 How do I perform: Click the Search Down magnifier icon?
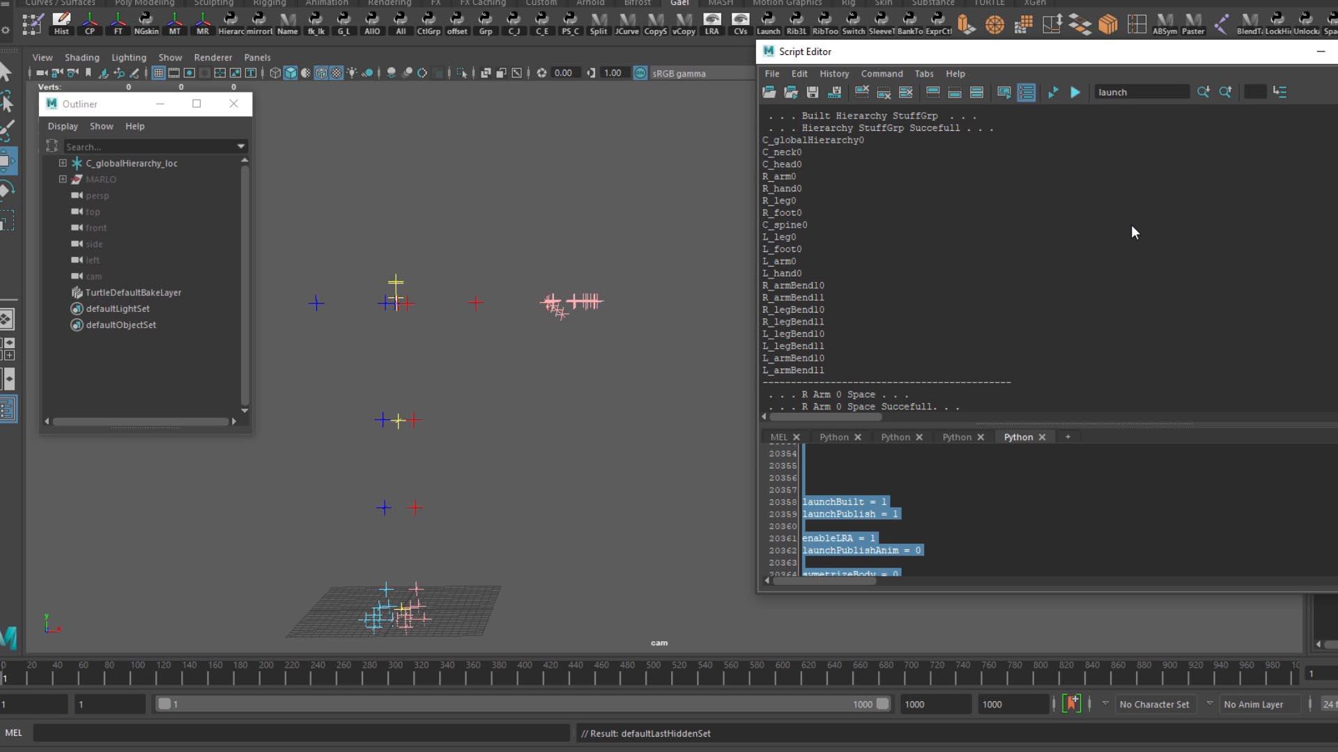[x=1203, y=92]
